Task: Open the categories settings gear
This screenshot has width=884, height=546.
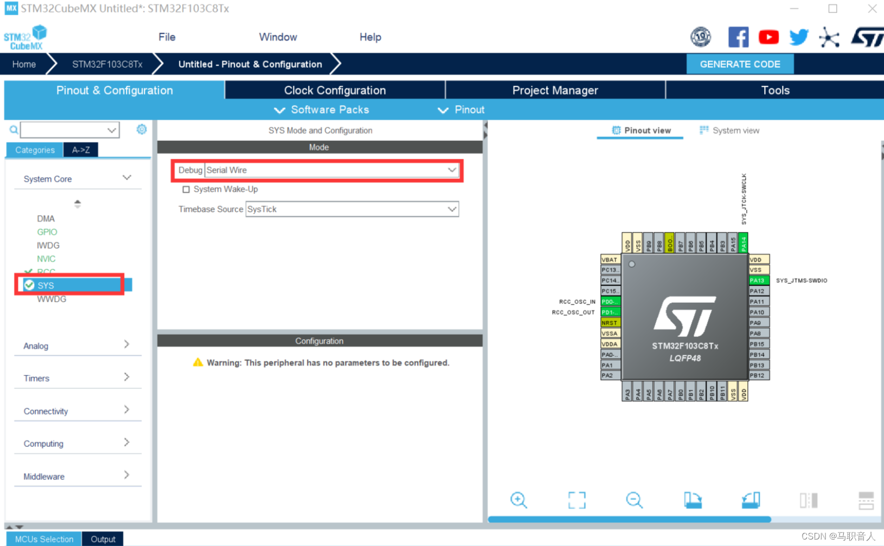Action: [142, 129]
